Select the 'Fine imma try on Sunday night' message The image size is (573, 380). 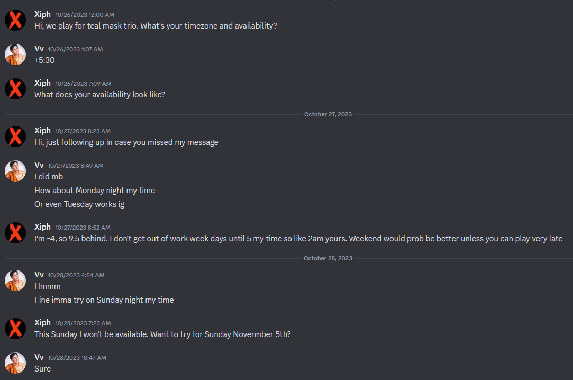point(104,300)
